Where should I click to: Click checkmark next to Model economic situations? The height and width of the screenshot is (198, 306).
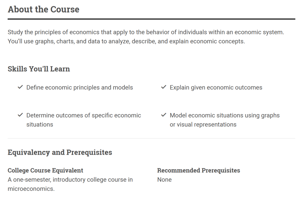[x=163, y=115]
